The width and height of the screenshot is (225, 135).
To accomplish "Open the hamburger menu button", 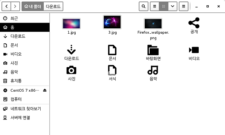I will click(183, 6).
